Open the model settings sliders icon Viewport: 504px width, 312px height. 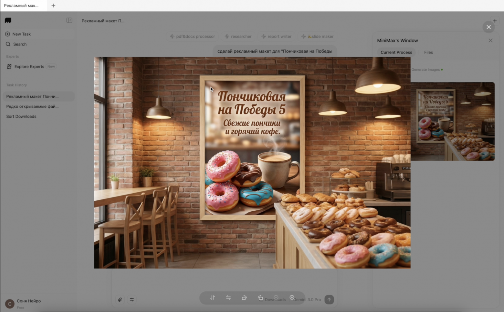132,299
